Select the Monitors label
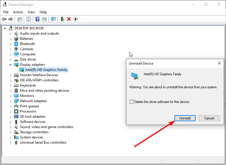The height and width of the screenshot is (165, 226). [x=27, y=96]
